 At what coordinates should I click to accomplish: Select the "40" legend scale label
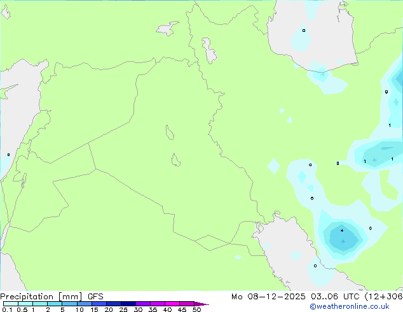coord(167,309)
